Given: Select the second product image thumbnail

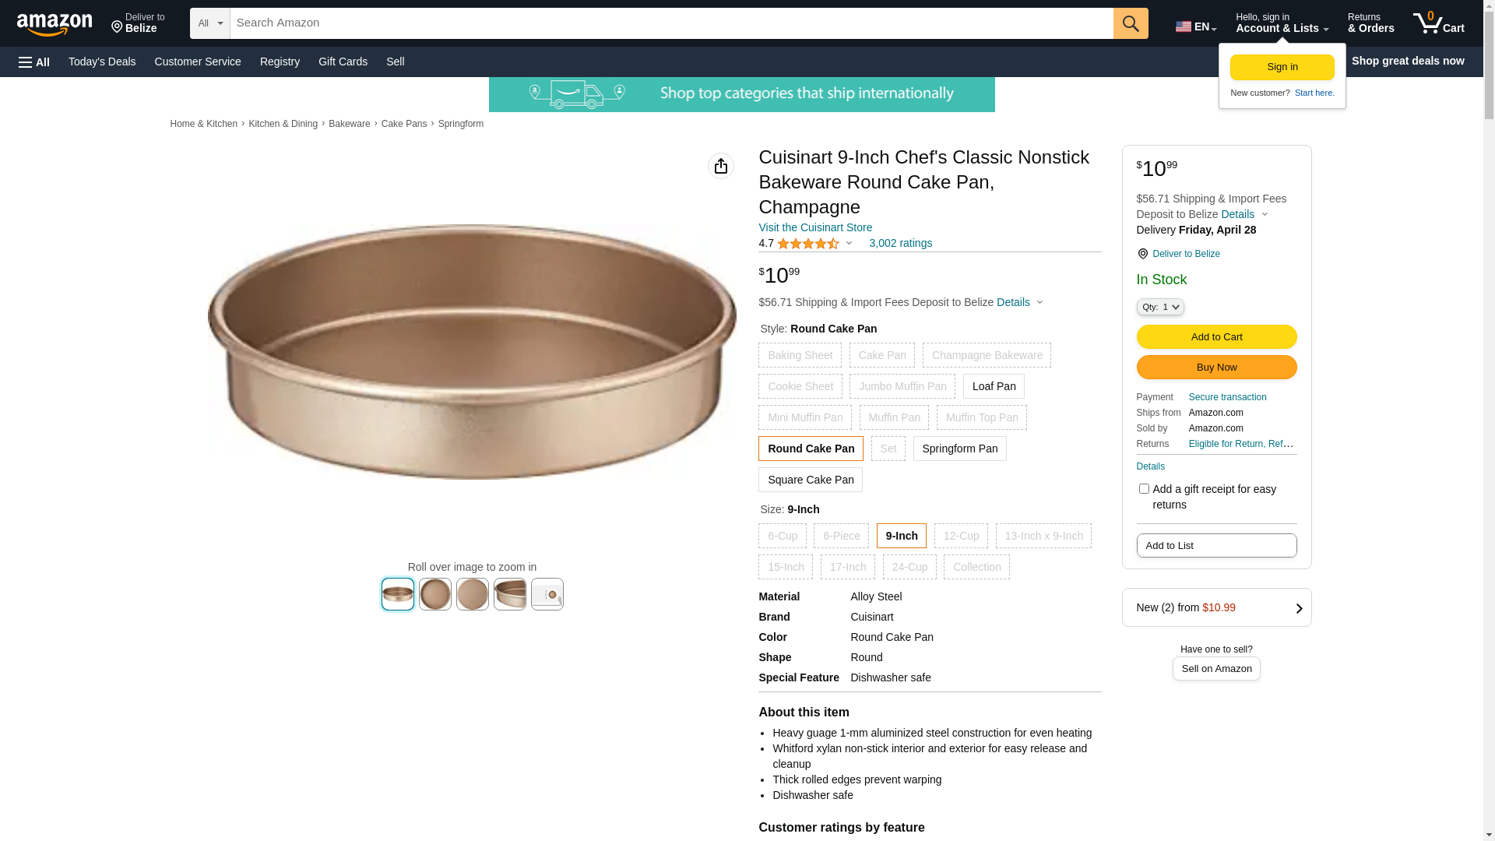Looking at the screenshot, I should tap(435, 594).
